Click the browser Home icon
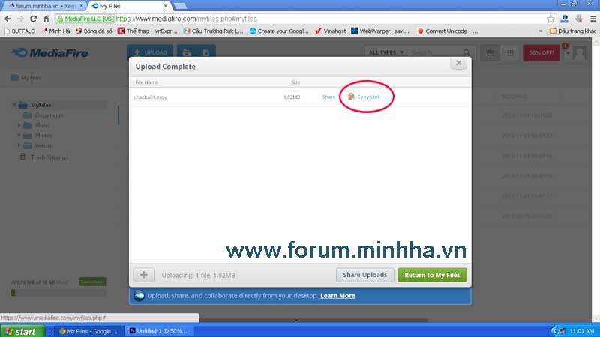Viewport: 600px width, 337px height. pyautogui.click(x=46, y=19)
